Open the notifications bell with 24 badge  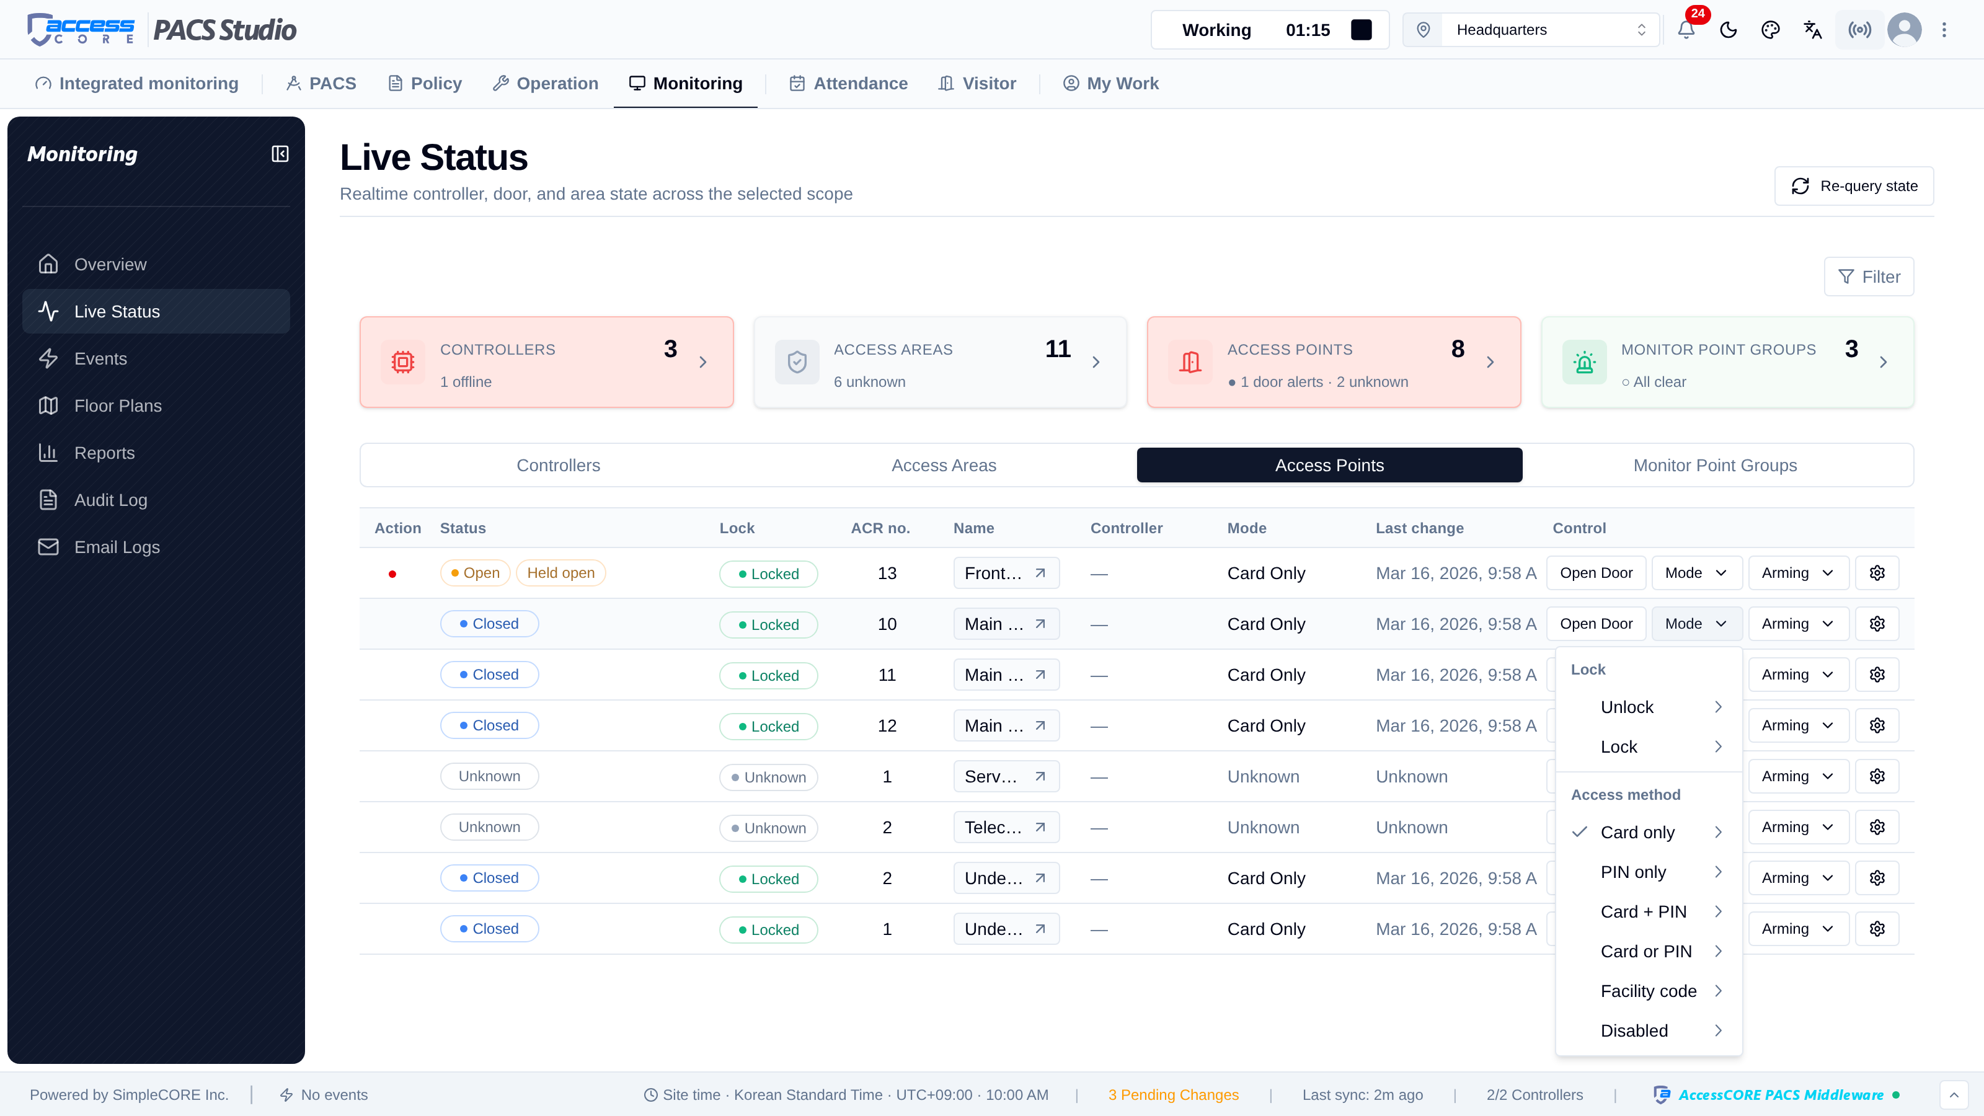click(1686, 30)
